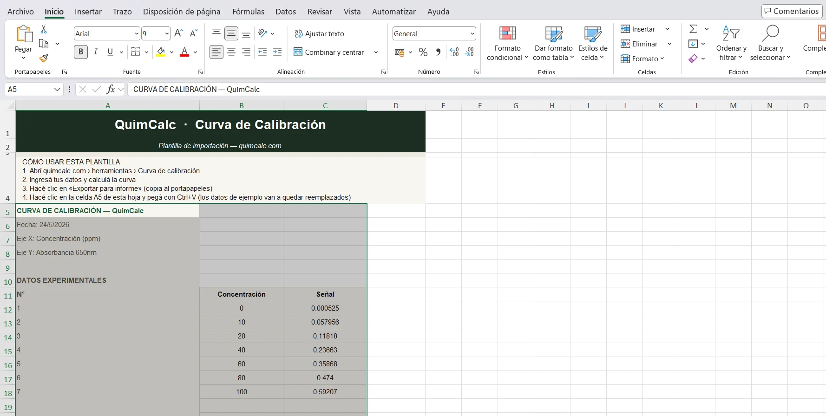Screen dimensions: 826x416
Task: Copy selection with the copy icon
Action: point(44,44)
